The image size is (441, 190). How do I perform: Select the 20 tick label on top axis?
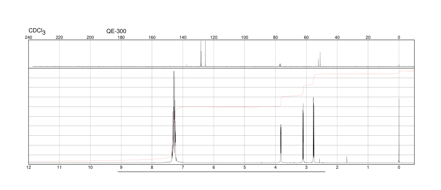pos(368,37)
